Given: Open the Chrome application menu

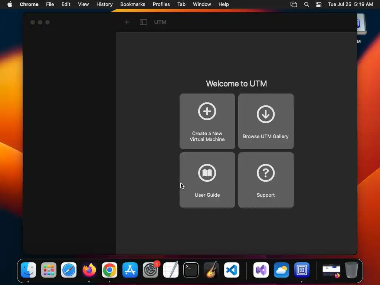Looking at the screenshot, I should coord(29,4).
